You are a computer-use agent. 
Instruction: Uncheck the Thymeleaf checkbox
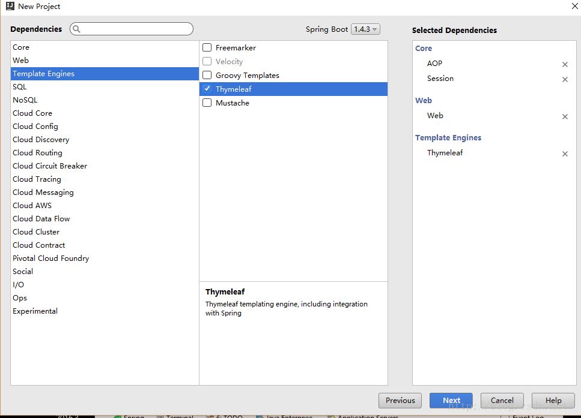coord(207,89)
